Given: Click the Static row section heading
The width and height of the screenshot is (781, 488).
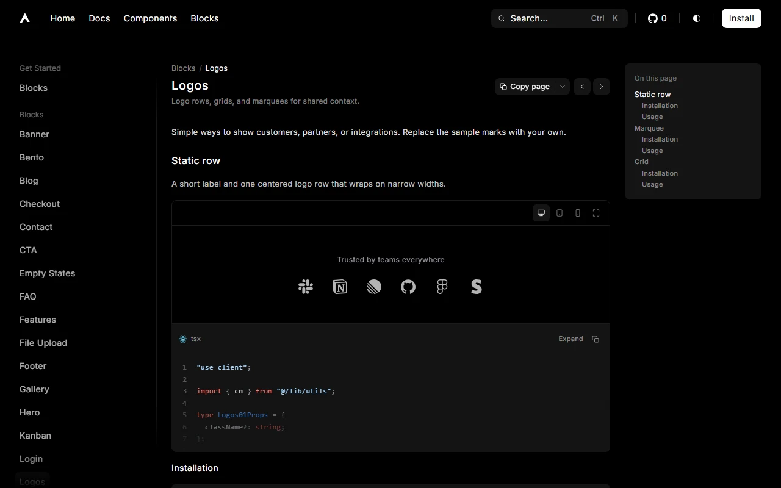Looking at the screenshot, I should click(196, 160).
